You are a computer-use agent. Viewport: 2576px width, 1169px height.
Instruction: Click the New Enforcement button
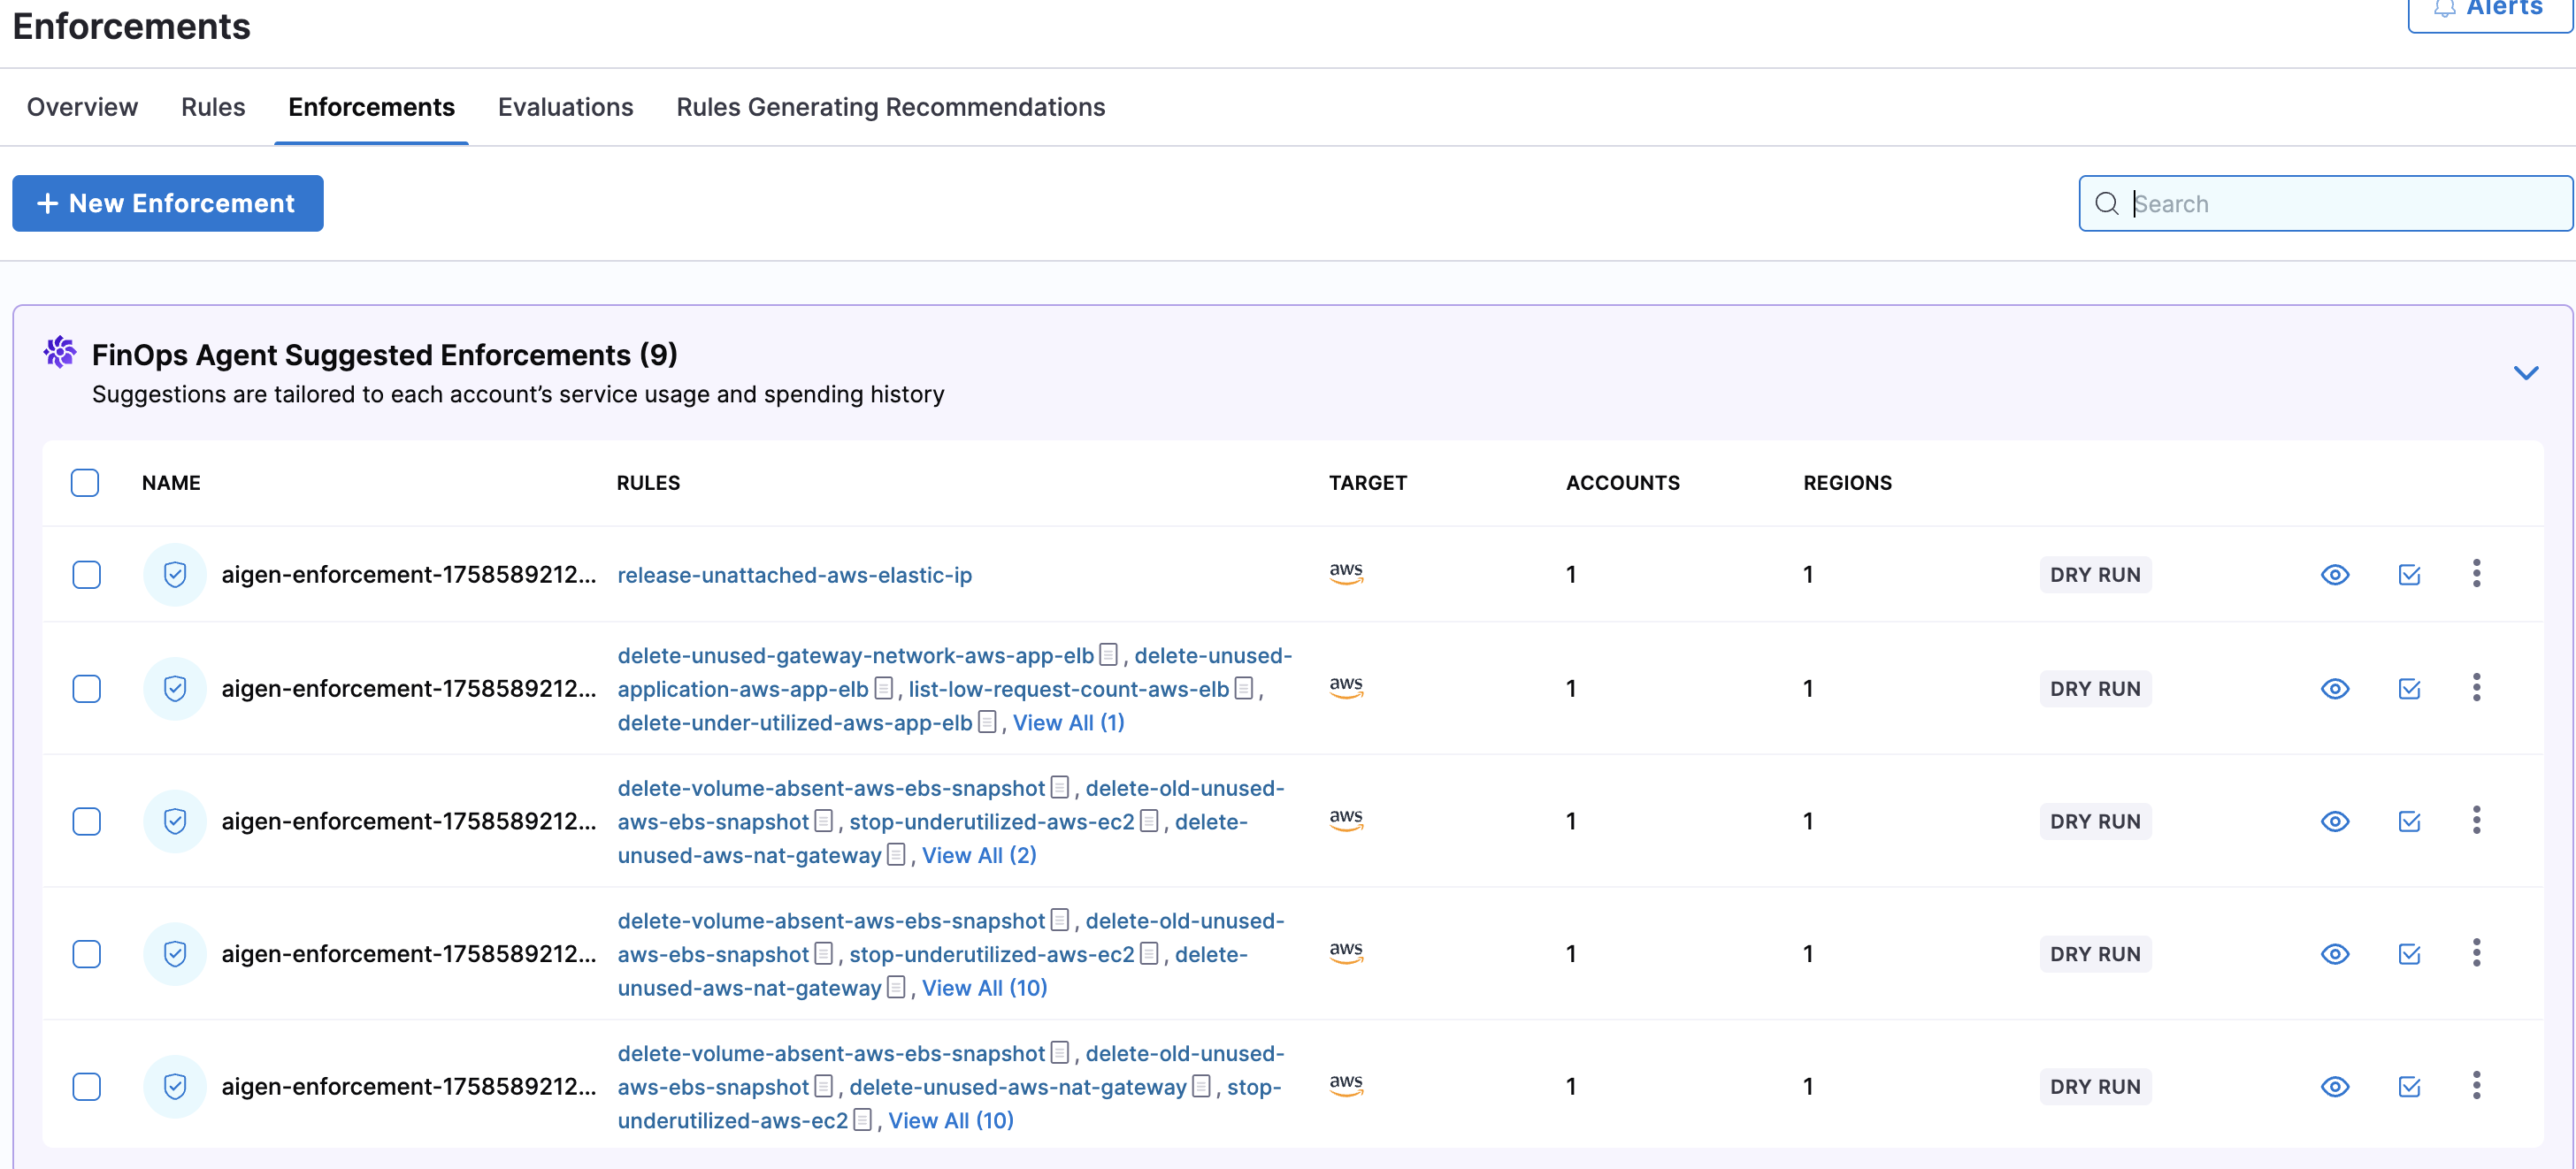pyautogui.click(x=168, y=204)
